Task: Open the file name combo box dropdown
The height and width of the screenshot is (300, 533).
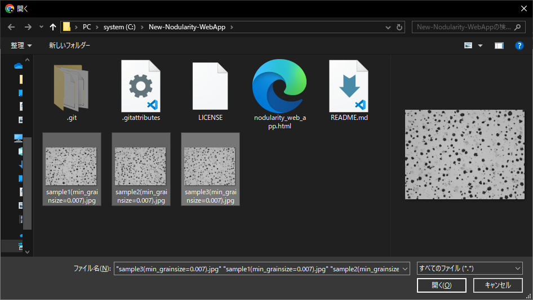Action: [x=405, y=268]
